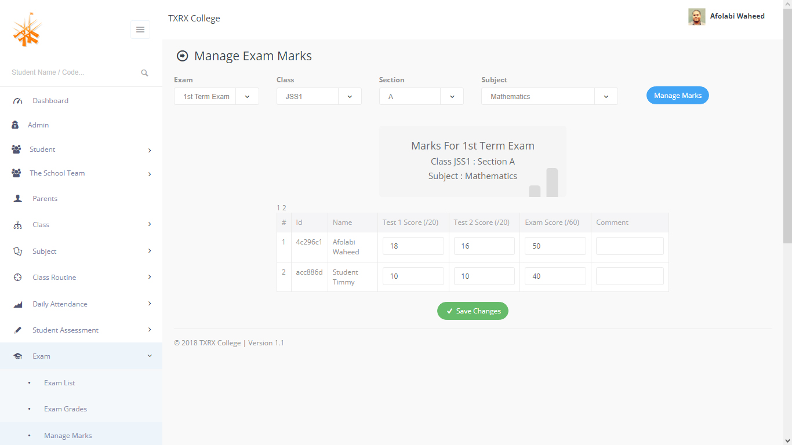Click the Student Assessment pencil icon

pos(17,330)
